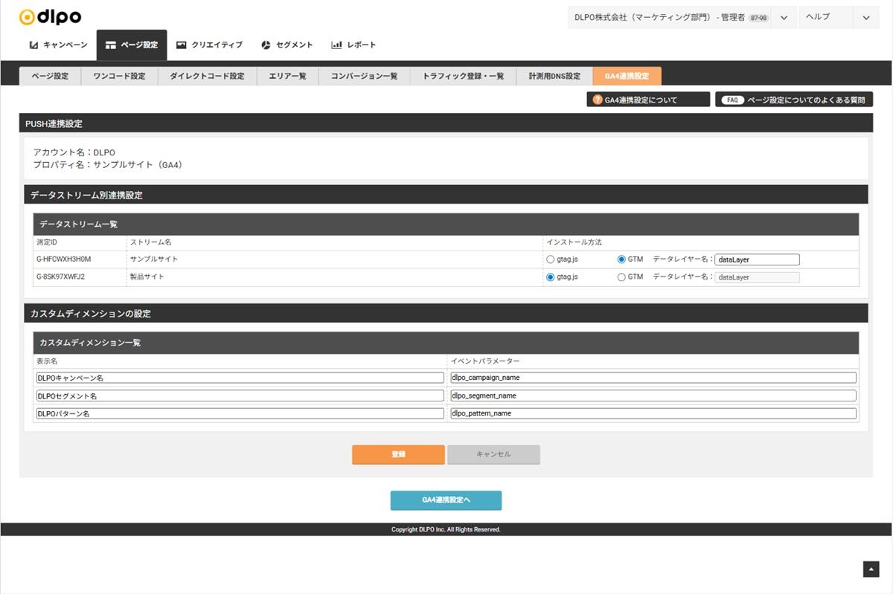Click the FAQ badge for ページ設定
The width and height of the screenshot is (893, 594).
[732, 100]
